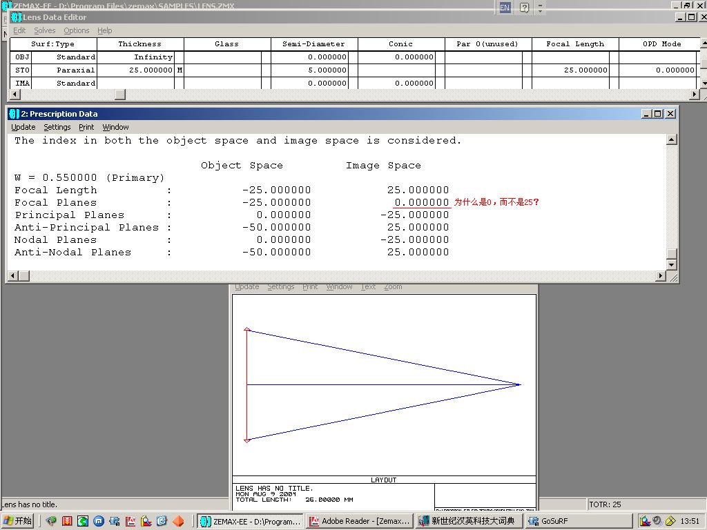Click the red quick launch icon
The height and width of the screenshot is (530, 707).
tap(67, 521)
